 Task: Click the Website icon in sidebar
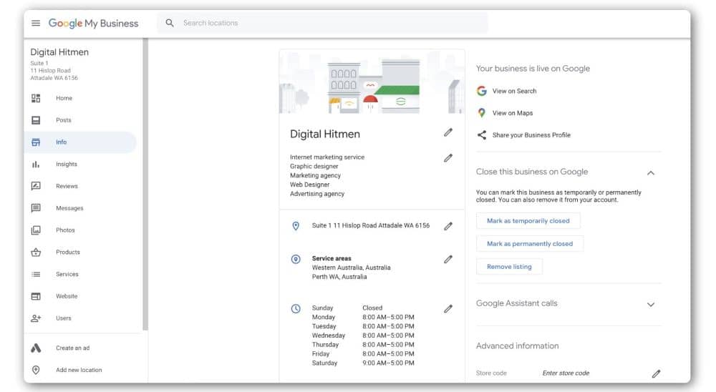[x=36, y=296]
